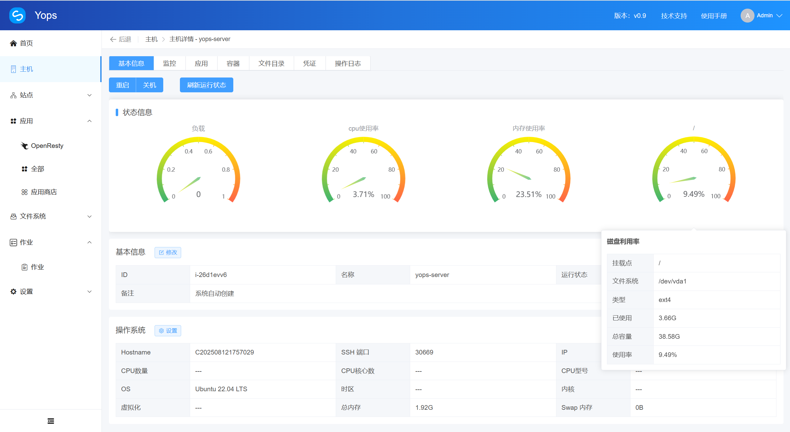Click the 应用商店 store icon
Viewport: 790px width, 432px height.
click(24, 192)
